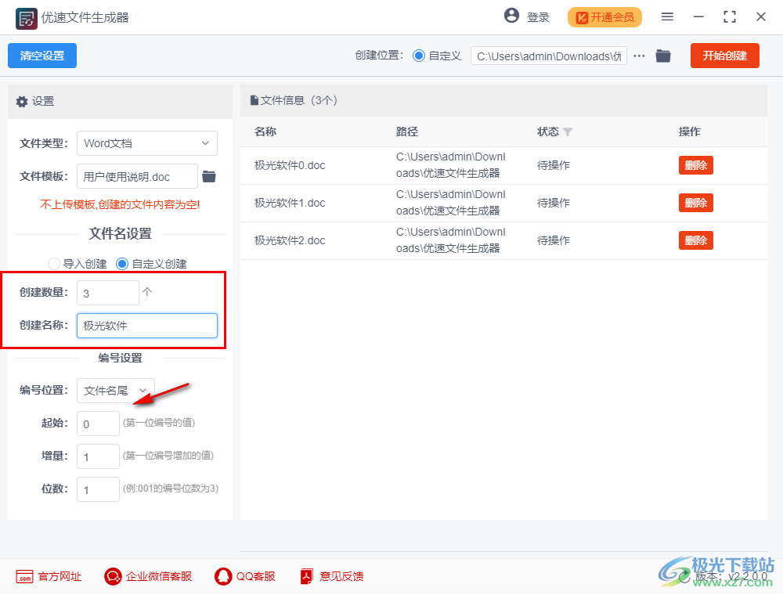
Task: Click the 登录 user icon
Action: pos(512,16)
